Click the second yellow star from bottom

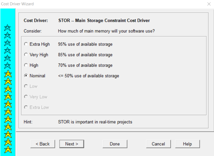click(x=8, y=142)
